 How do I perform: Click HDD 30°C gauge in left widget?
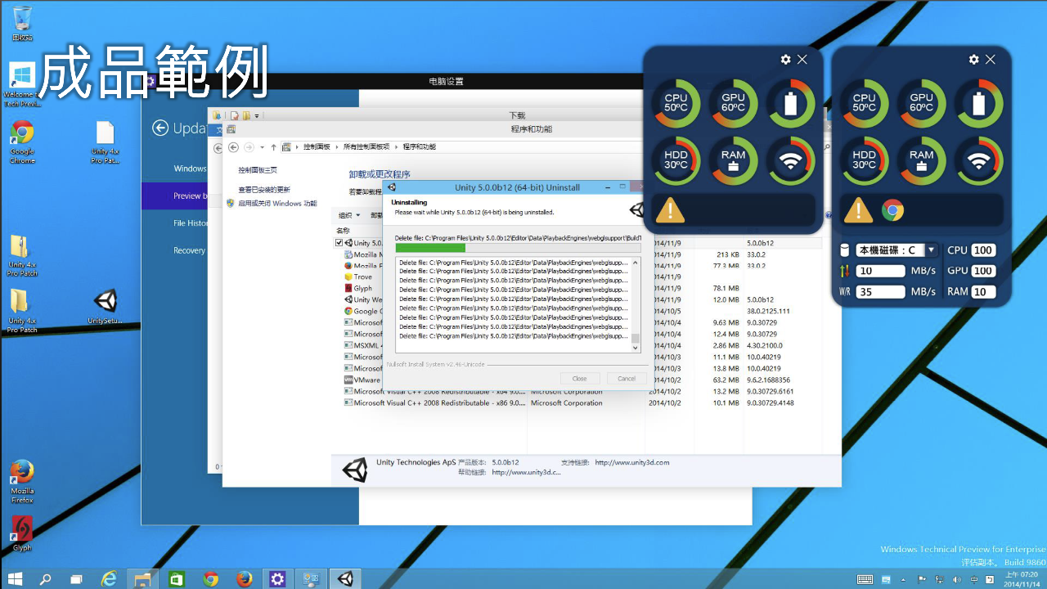click(676, 160)
